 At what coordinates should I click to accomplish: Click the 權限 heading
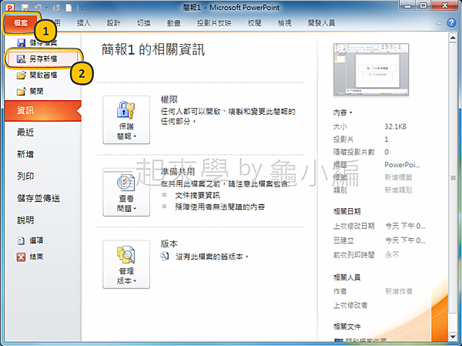tap(169, 99)
